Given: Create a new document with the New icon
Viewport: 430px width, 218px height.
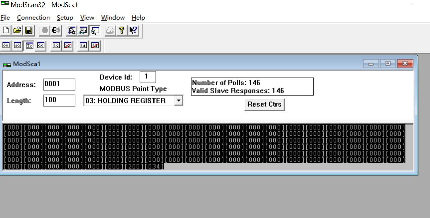Looking at the screenshot, I should pos(6,30).
